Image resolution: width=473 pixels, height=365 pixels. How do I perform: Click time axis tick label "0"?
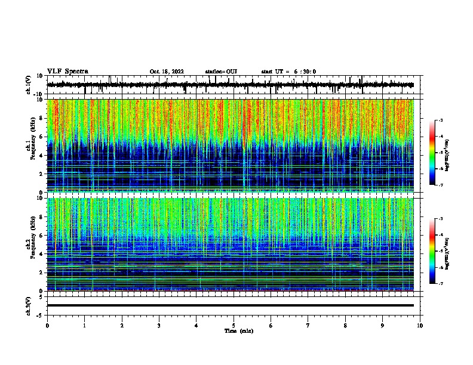pos(47,326)
